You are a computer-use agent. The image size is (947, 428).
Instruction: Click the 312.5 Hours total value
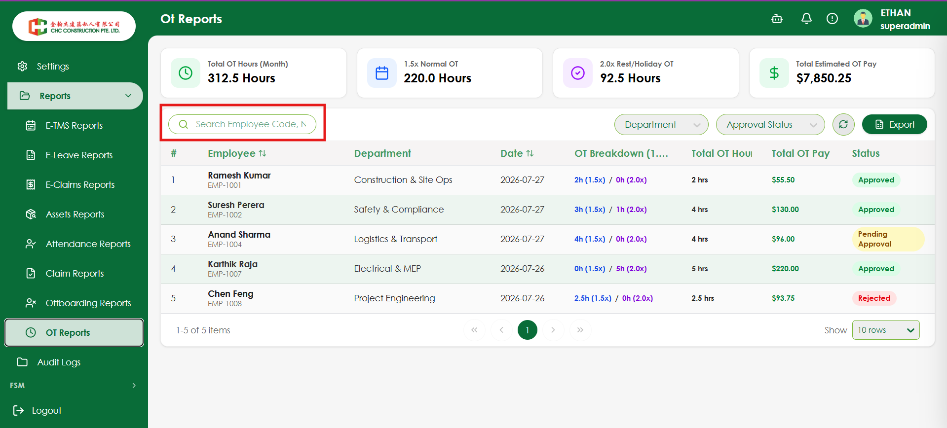(241, 78)
